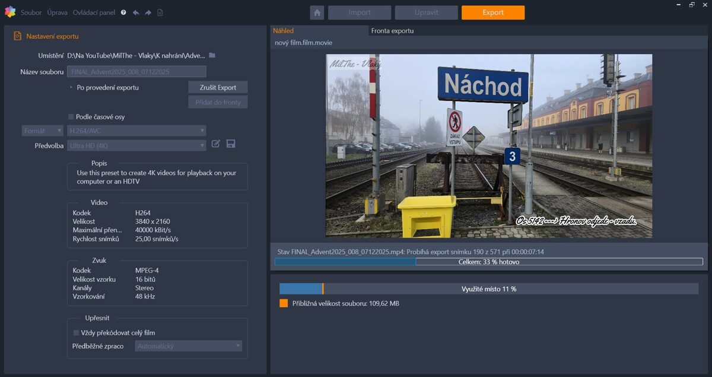Image resolution: width=712 pixels, height=377 pixels.
Task: Toggle the 'Podle časové osy' checkbox
Action: pyautogui.click(x=71, y=117)
